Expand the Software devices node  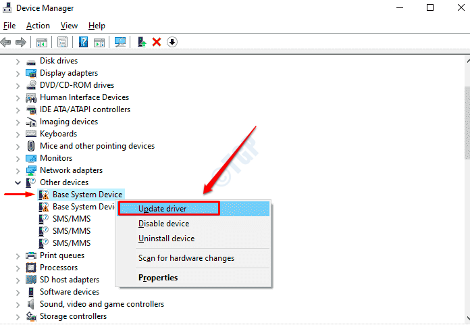(x=18, y=293)
